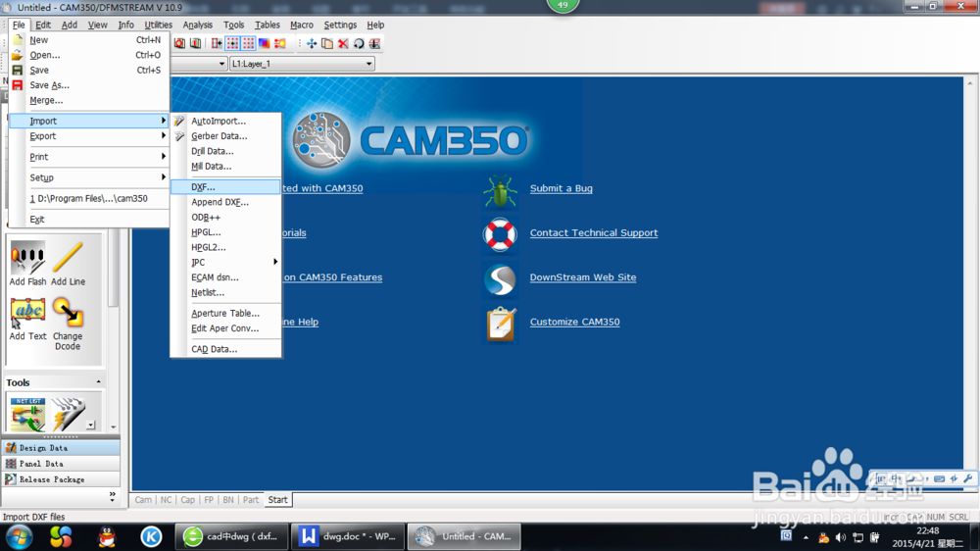The image size is (980, 551).
Task: Open Contact Technical Support link
Action: (x=594, y=232)
